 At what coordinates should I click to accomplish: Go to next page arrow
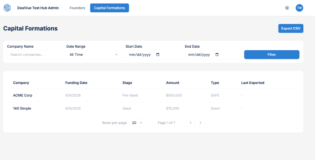(201, 123)
